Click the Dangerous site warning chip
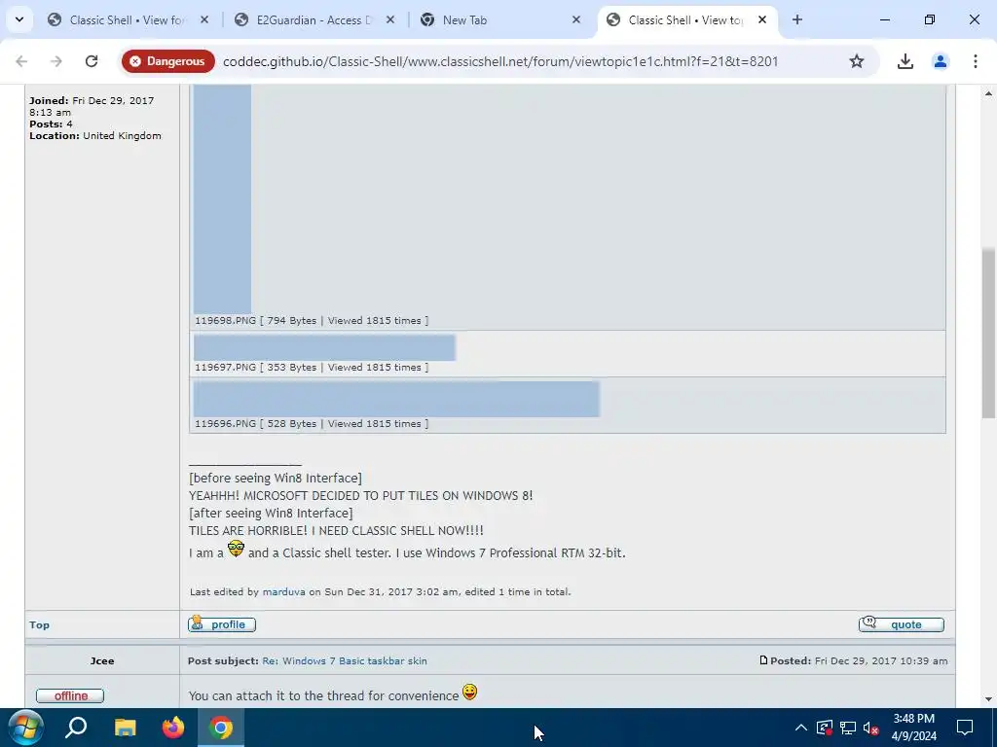Image resolution: width=997 pixels, height=747 pixels. click(x=167, y=61)
